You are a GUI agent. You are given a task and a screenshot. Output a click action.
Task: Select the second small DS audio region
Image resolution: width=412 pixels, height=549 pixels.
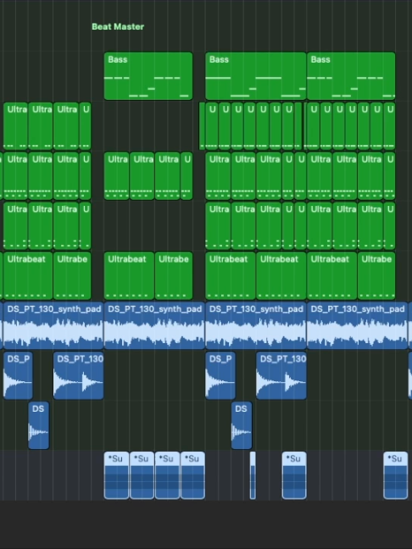tap(242, 425)
